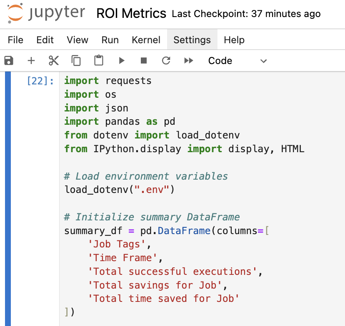345x326 pixels.
Task: Copy the cell with the copy icon
Action: coord(76,60)
